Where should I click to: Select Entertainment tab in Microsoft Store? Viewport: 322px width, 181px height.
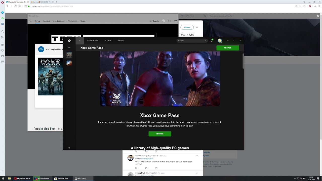pyautogui.click(x=59, y=21)
